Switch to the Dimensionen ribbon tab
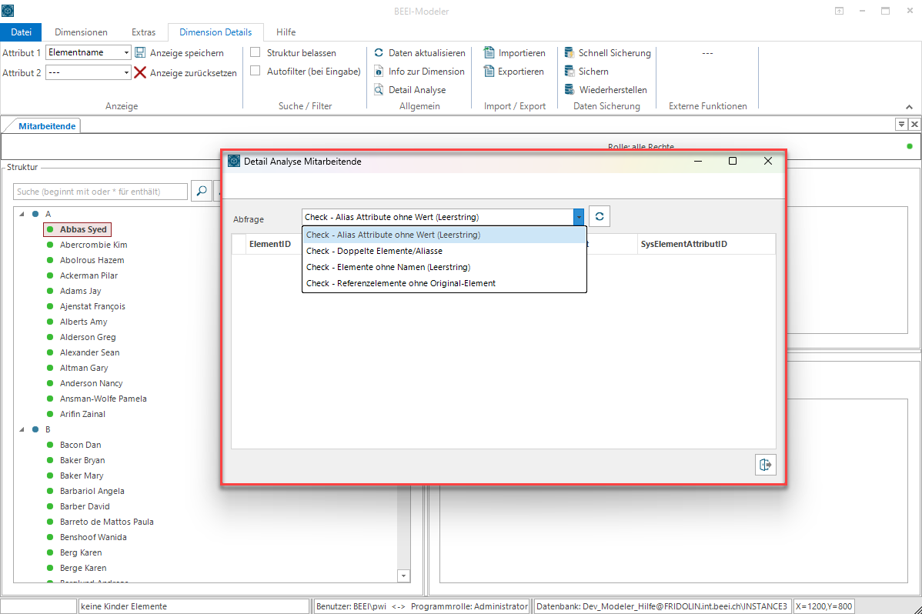This screenshot has width=922, height=614. pos(81,32)
